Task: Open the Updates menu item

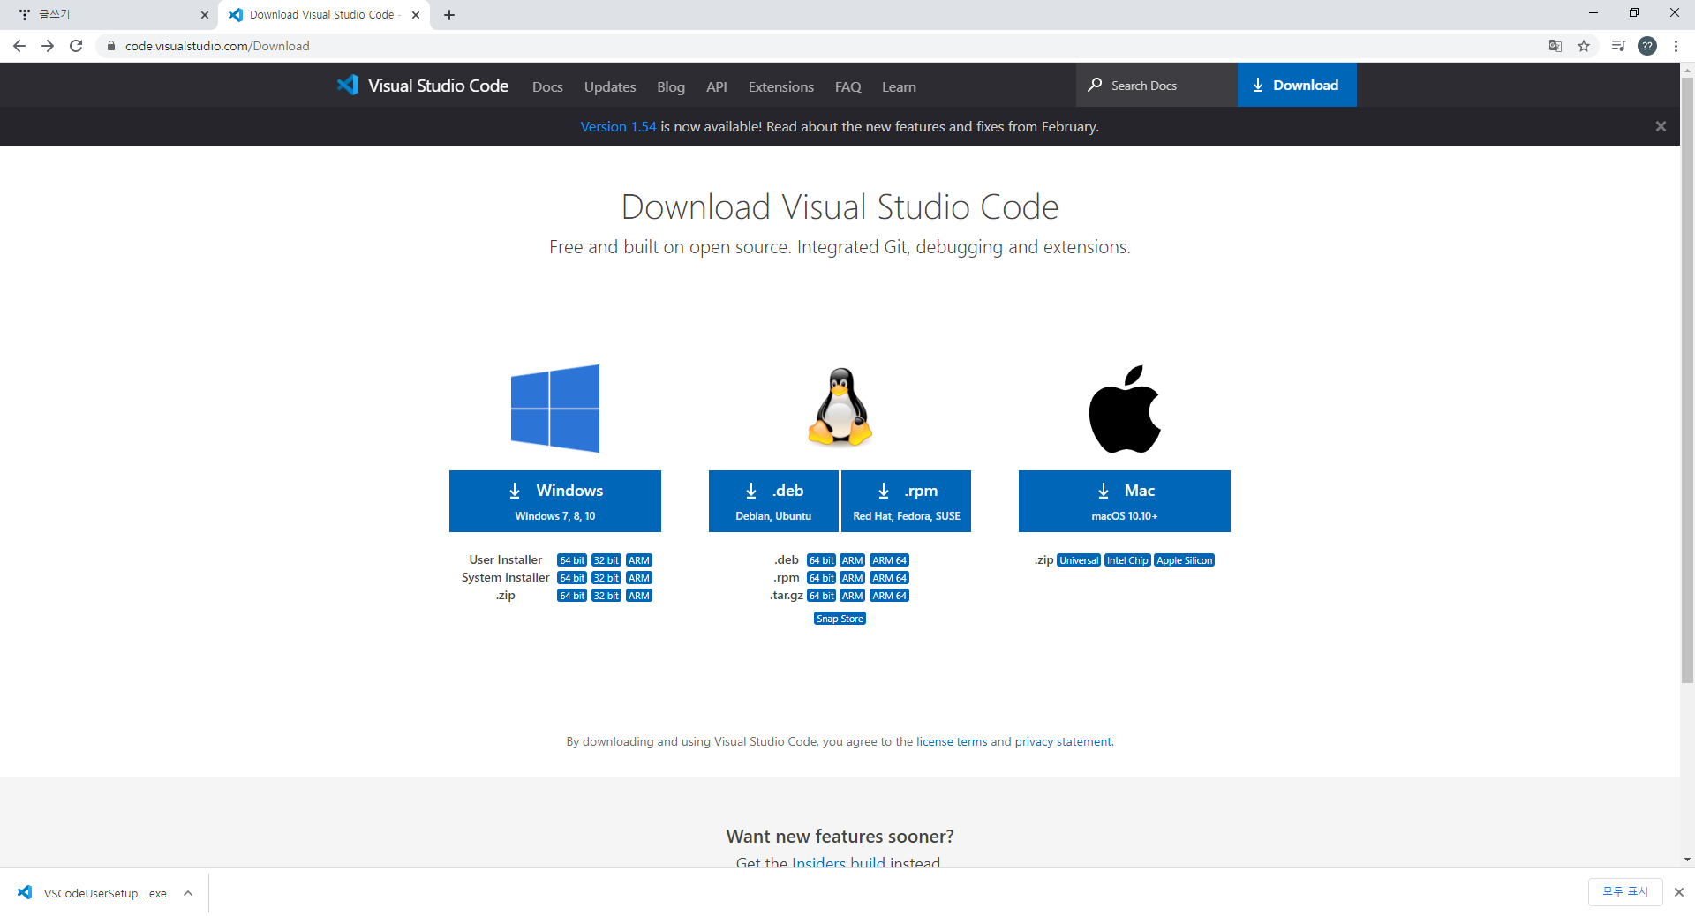Action: tap(610, 86)
